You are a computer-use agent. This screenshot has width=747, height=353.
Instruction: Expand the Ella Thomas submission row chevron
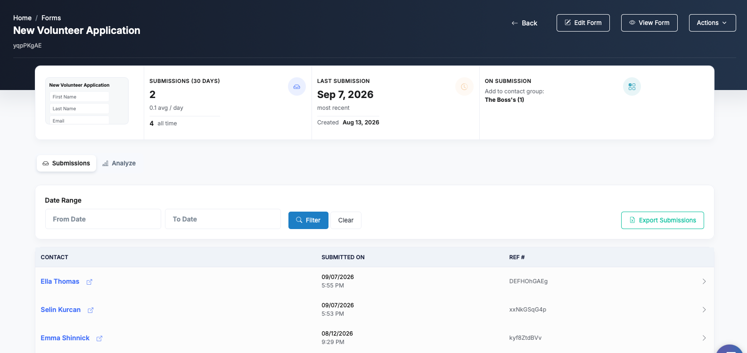[704, 281]
